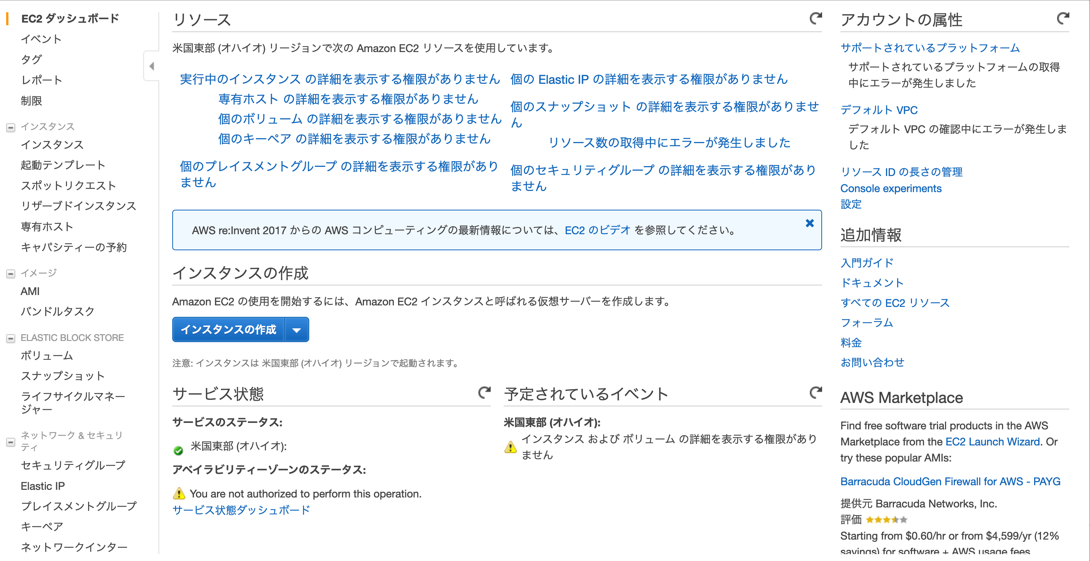Click 個のボリューム resource link

pyautogui.click(x=360, y=119)
